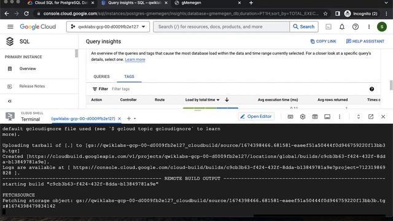This screenshot has width=393, height=221.
Task: Click the Controller column header
Action: point(128,99)
